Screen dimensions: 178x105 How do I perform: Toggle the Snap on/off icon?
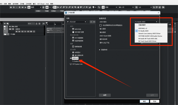coord(103,7)
